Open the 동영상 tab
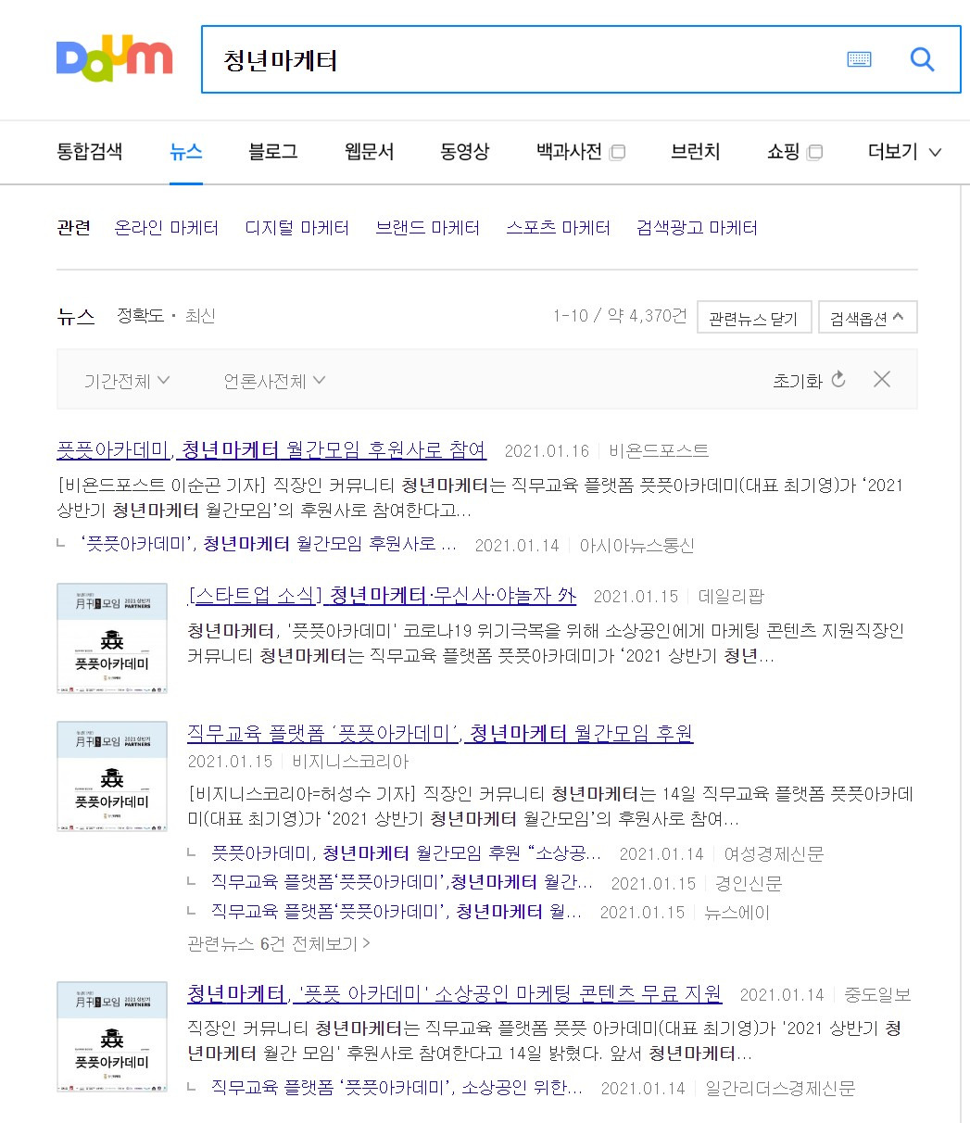The height and width of the screenshot is (1123, 970). 465,151
